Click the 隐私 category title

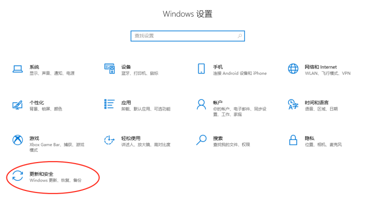coord(310,139)
